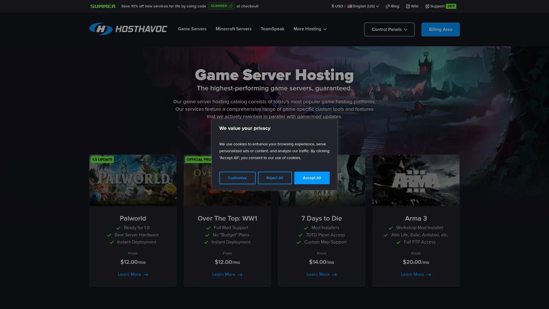This screenshot has height=309, width=549.
Task: Click the Arma 3 card title
Action: tap(416, 218)
